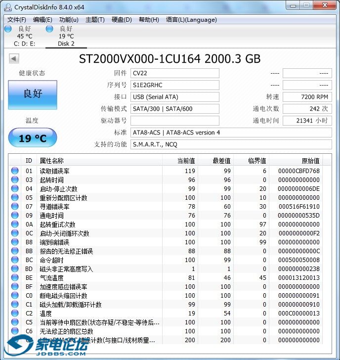Click status orb for 03 起转时间
The height and width of the screenshot is (360, 340).
click(15, 180)
